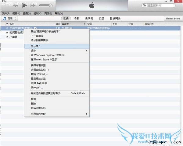This screenshot has width=183, height=146.
Task: Toggle the 表演者 sort direction arrow
Action: (84, 24)
